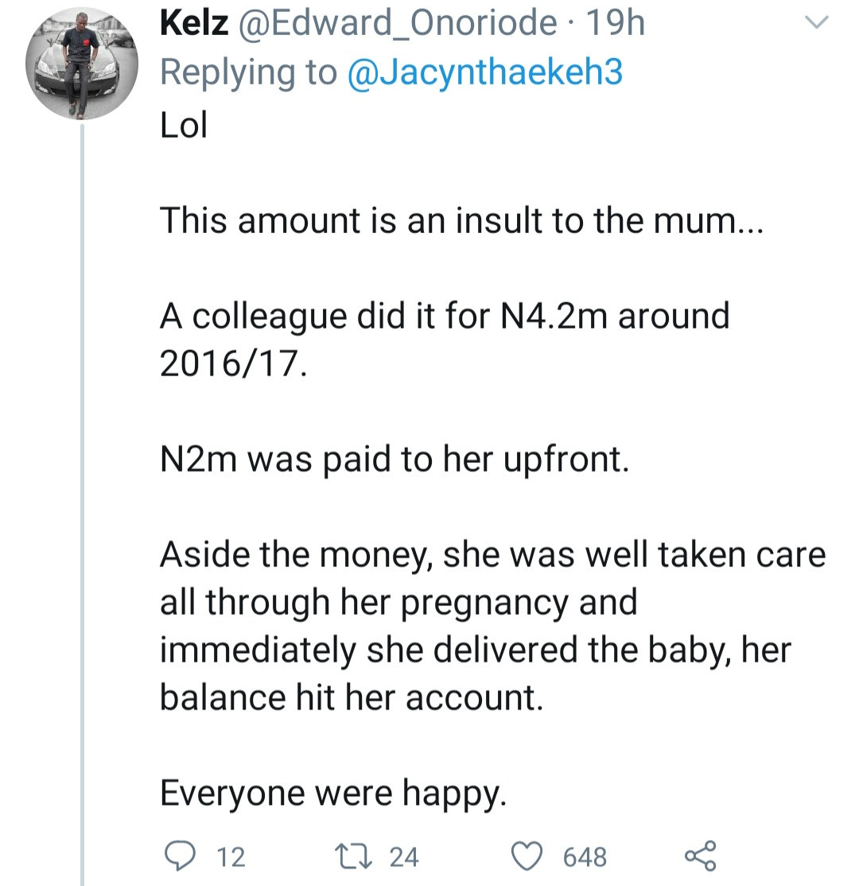View the 648 likes count
This screenshot has height=886, width=859.
tap(585, 857)
